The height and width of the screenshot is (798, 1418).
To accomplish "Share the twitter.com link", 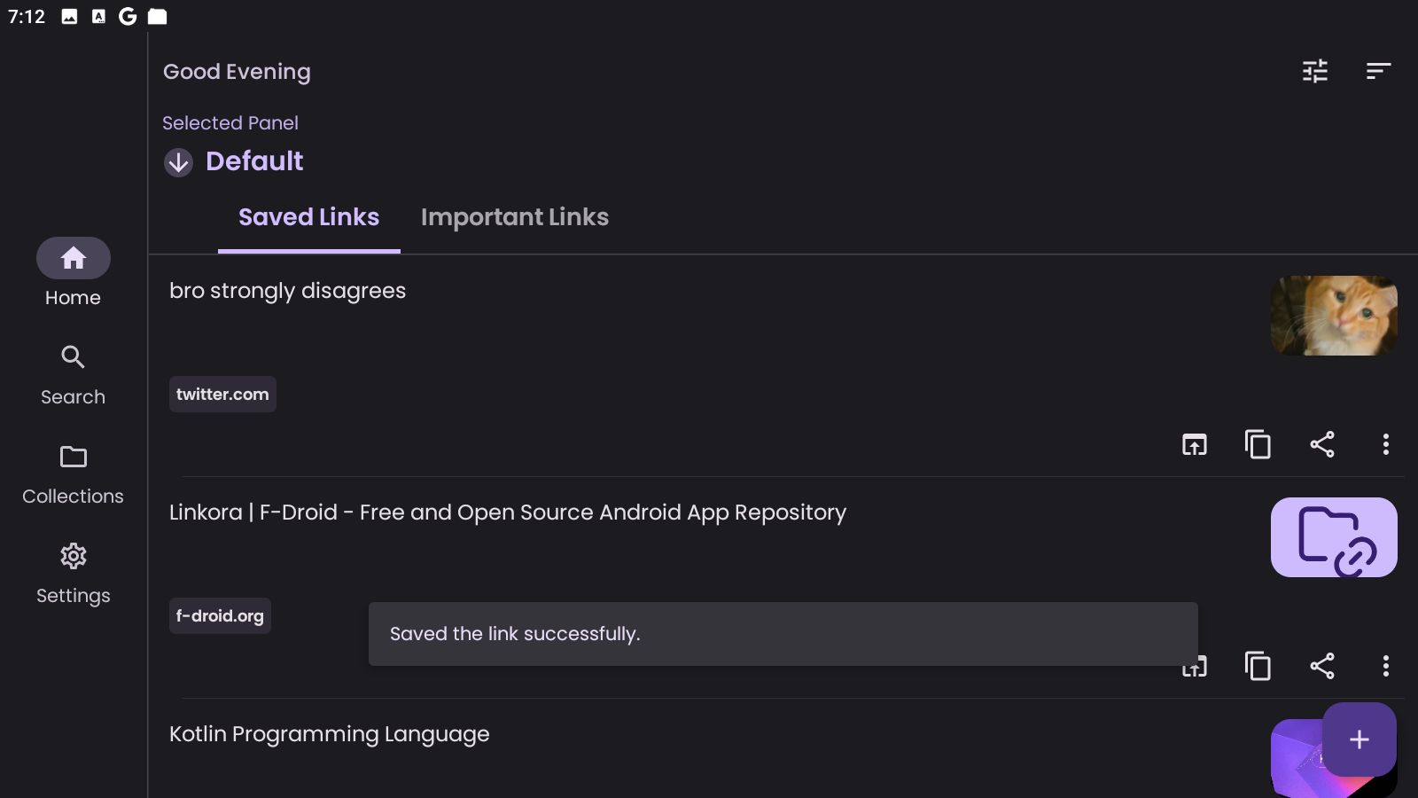I will 1322,444.
